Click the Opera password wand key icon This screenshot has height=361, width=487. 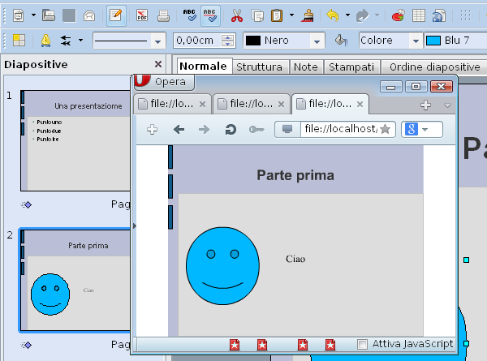point(256,129)
